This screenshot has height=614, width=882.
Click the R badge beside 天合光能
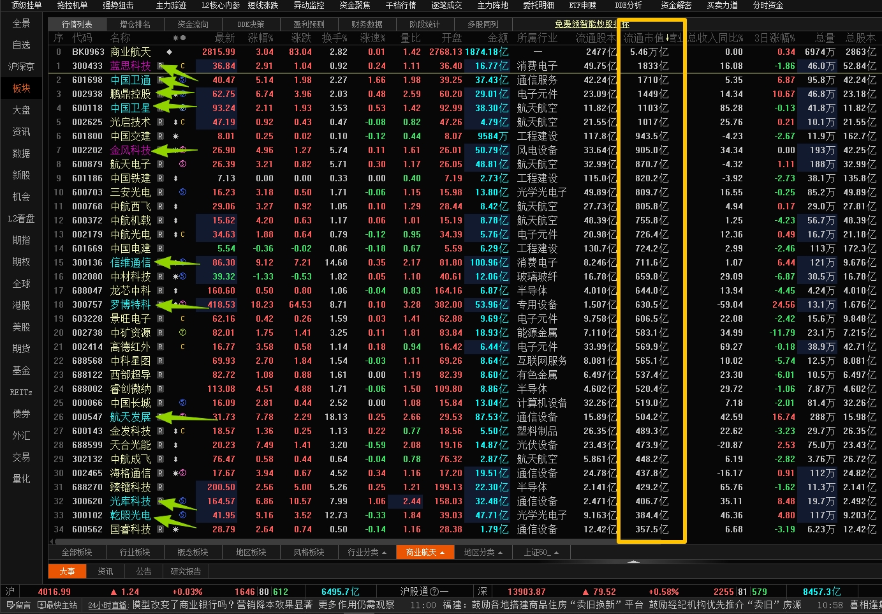[161, 445]
